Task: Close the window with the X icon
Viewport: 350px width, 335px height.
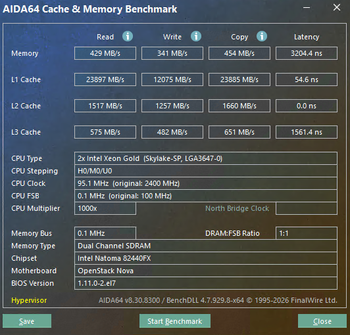Action: (x=337, y=8)
